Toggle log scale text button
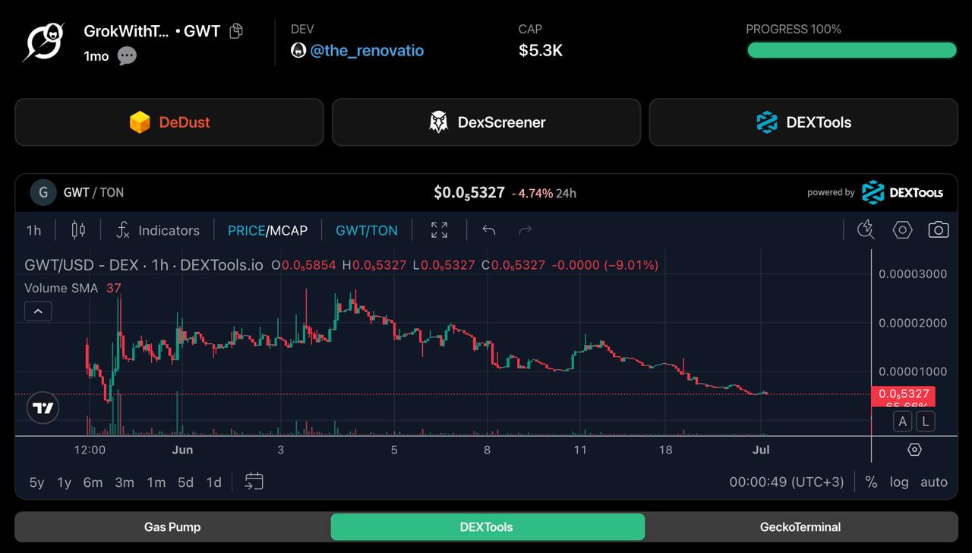The height and width of the screenshot is (553, 972). pyautogui.click(x=899, y=482)
